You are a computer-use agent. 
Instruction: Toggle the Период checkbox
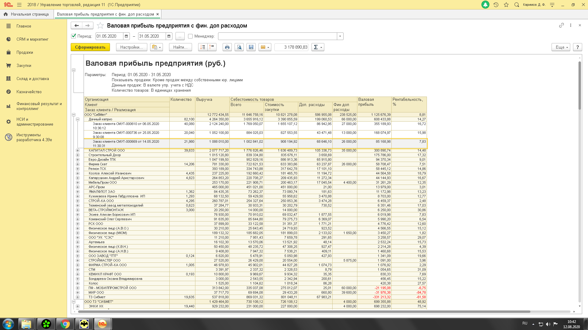pyautogui.click(x=73, y=36)
